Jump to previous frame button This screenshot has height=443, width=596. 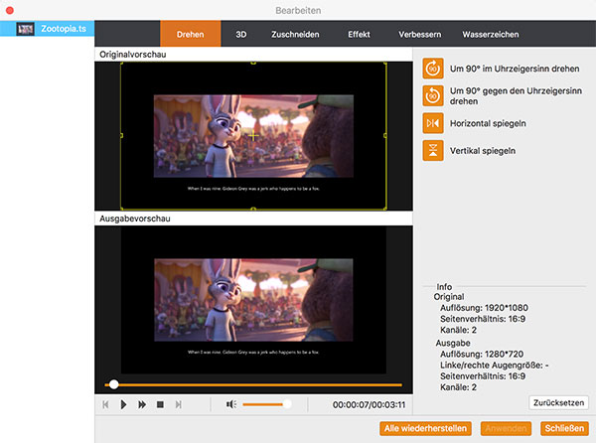(x=105, y=404)
